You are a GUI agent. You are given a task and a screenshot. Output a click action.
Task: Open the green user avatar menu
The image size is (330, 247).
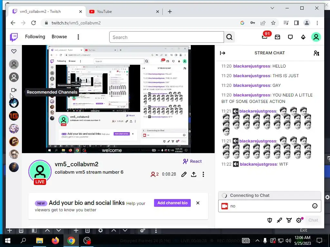pos(316,37)
